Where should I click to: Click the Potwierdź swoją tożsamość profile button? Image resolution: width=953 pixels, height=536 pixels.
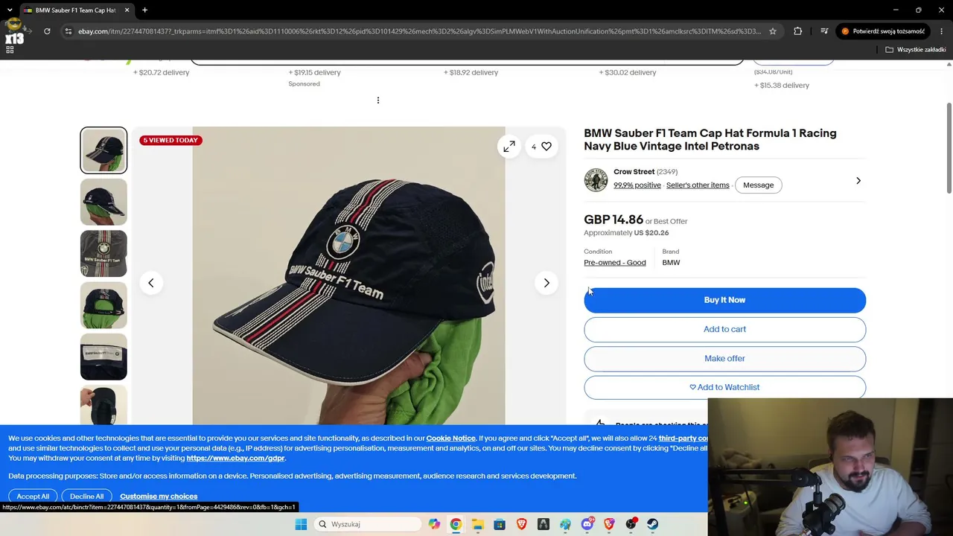click(883, 31)
